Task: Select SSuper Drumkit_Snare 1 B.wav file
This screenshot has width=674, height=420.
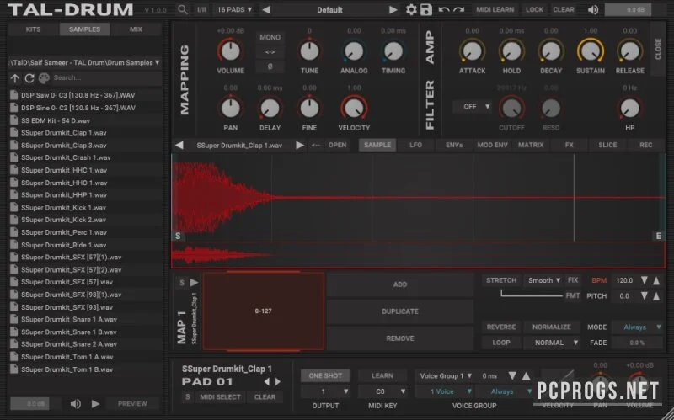Action: click(x=85, y=332)
